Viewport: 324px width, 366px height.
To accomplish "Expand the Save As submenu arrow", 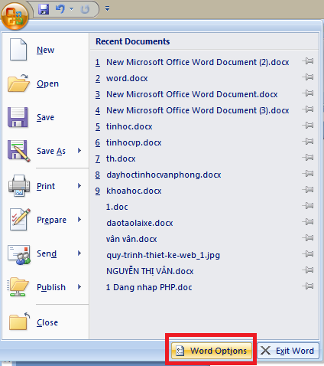I will 79,151.
